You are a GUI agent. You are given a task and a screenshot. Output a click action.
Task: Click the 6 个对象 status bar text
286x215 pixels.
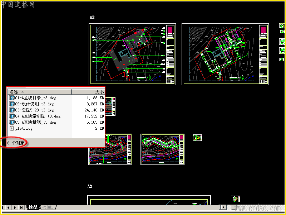pyautogui.click(x=16, y=143)
